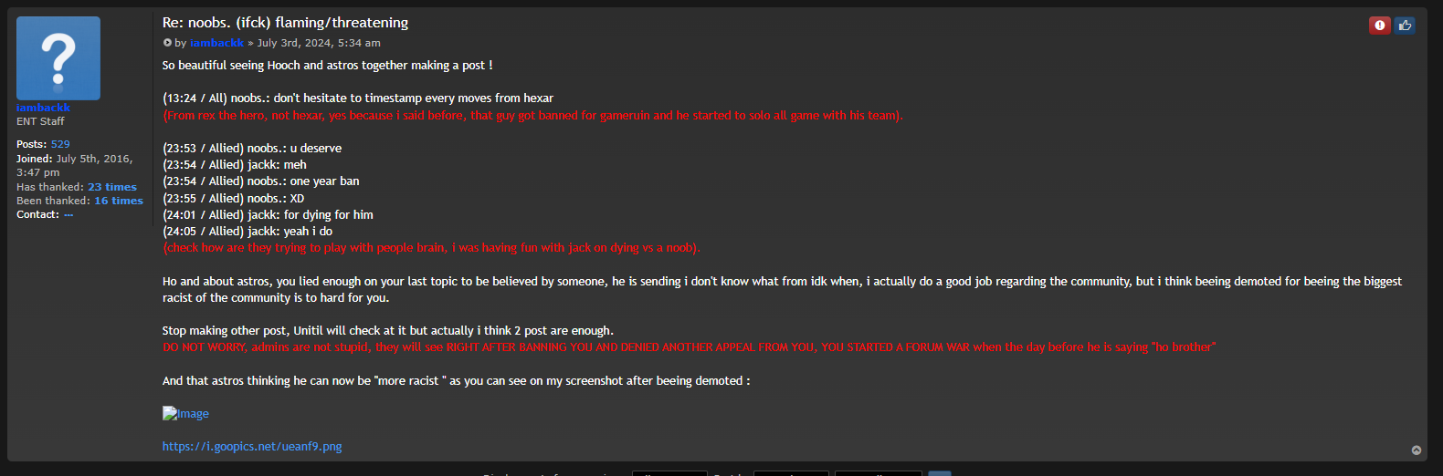Open the 'Has thanked: 23 times' list
The image size is (1443, 476).
[112, 187]
